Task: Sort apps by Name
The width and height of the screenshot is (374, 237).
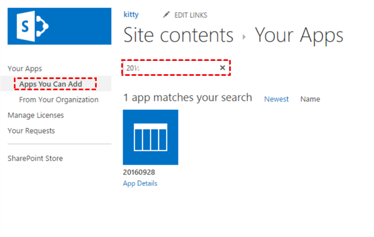Action: (x=310, y=99)
